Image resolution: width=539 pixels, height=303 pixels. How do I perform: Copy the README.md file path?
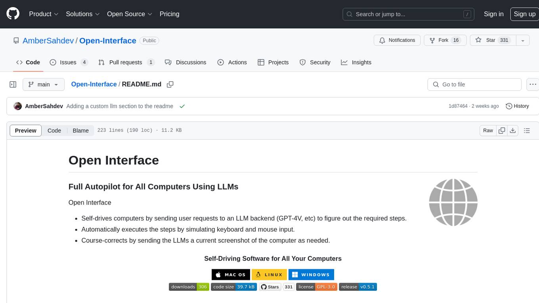click(x=170, y=84)
